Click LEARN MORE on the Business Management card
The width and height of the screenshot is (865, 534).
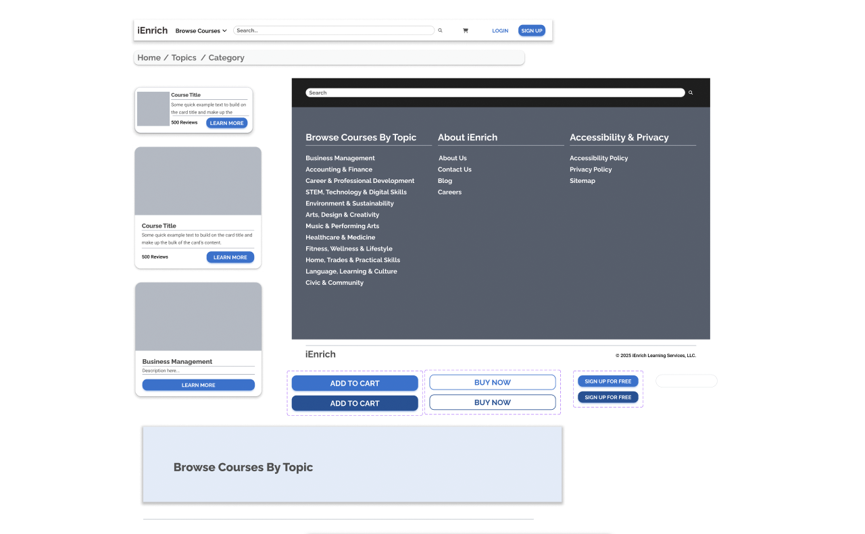(198, 385)
